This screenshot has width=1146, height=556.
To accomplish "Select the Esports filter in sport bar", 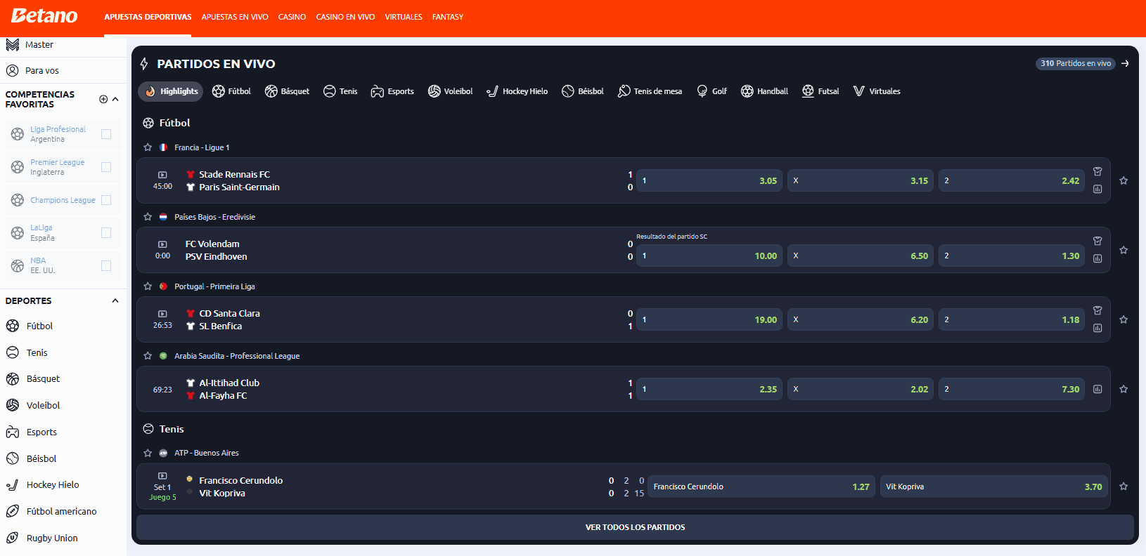I will 392,91.
